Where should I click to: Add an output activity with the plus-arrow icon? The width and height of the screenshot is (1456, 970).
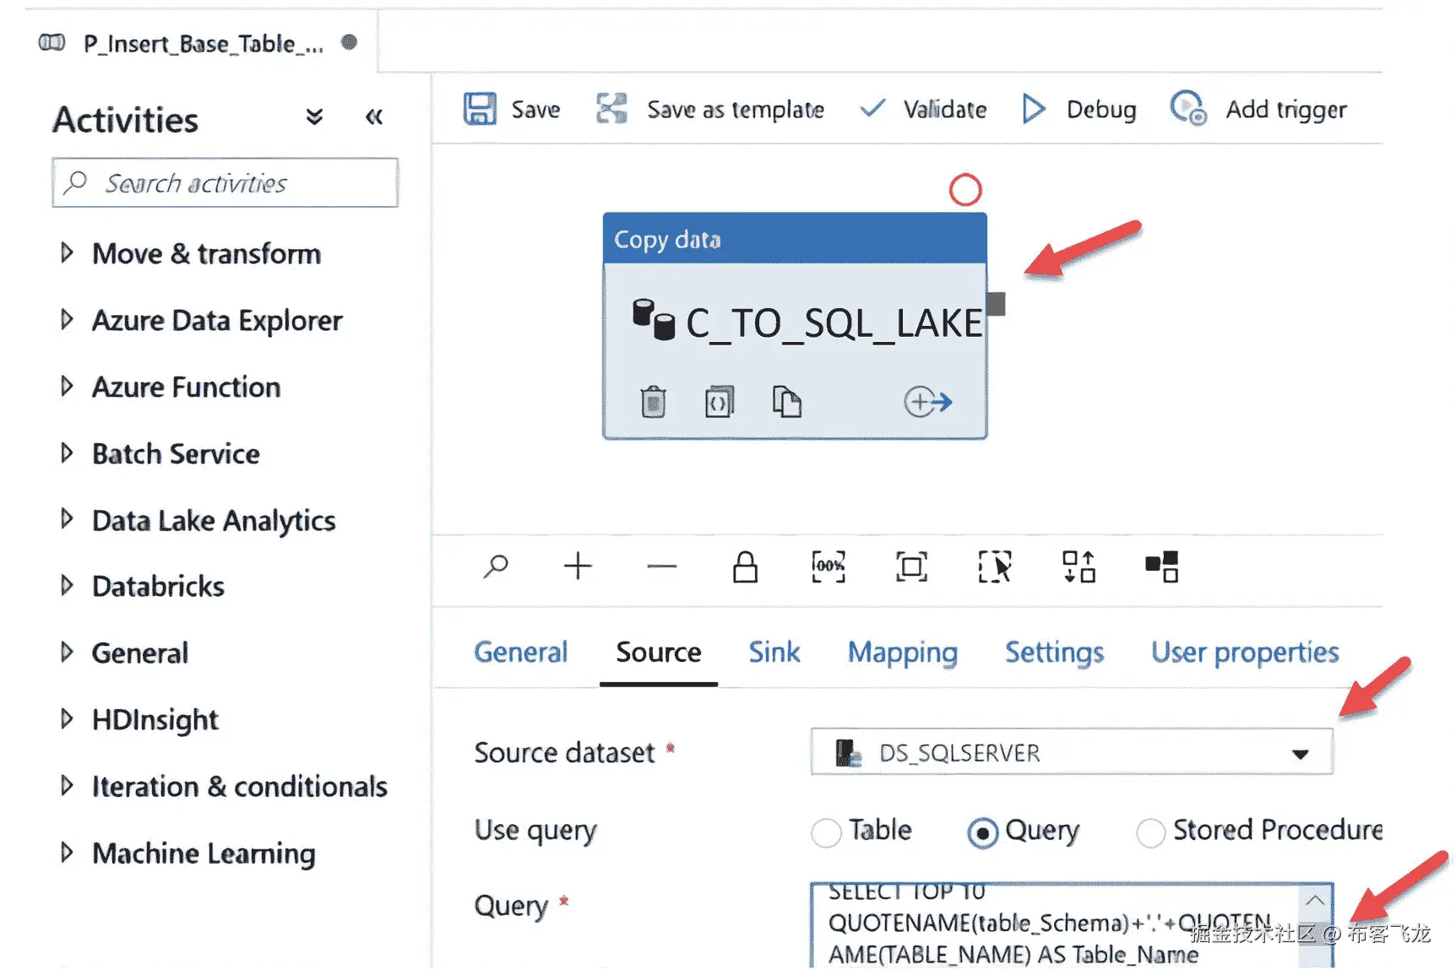[927, 402]
